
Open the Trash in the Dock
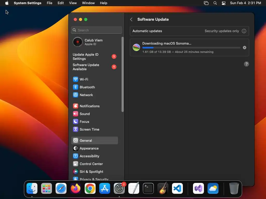234,188
